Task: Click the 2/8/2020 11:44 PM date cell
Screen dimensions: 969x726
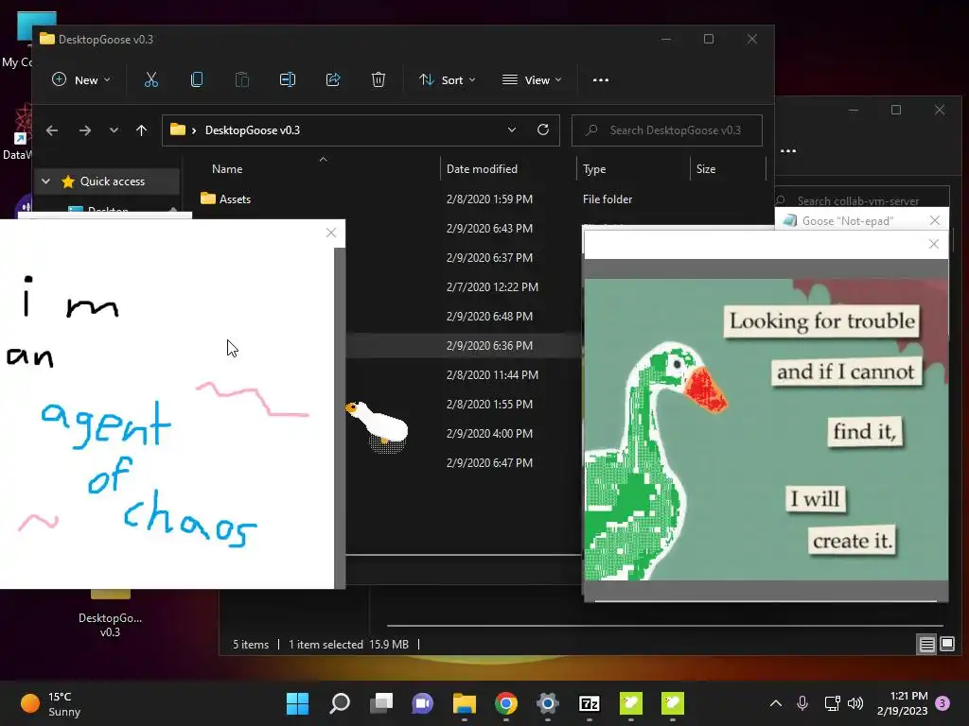Action: pyautogui.click(x=492, y=374)
